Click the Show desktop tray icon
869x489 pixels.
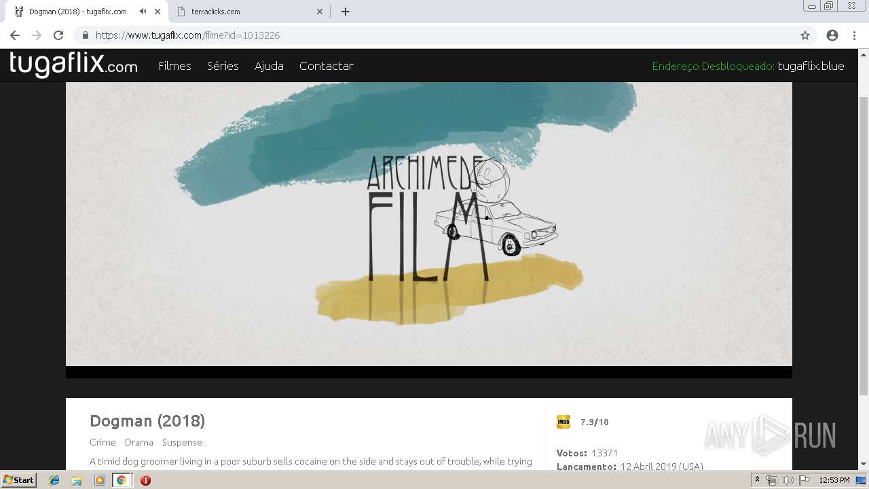pos(862,480)
